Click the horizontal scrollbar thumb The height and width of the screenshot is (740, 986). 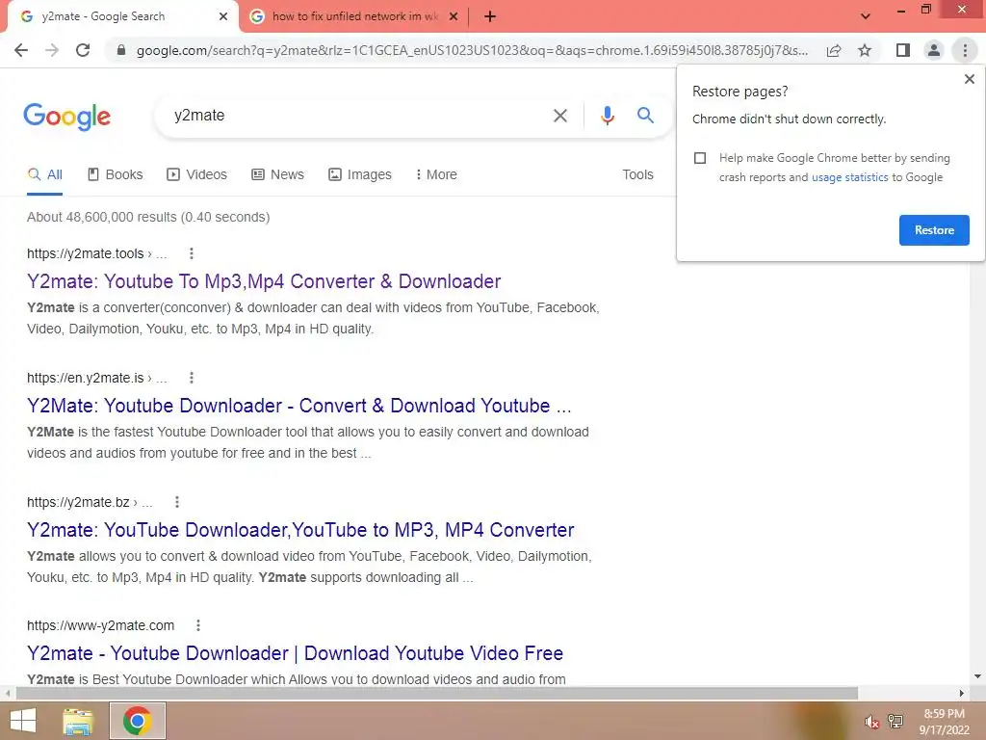(437, 693)
